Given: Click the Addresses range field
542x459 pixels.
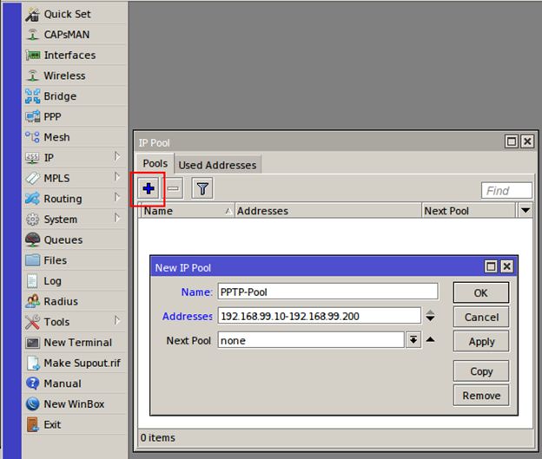Looking at the screenshot, I should pyautogui.click(x=319, y=316).
